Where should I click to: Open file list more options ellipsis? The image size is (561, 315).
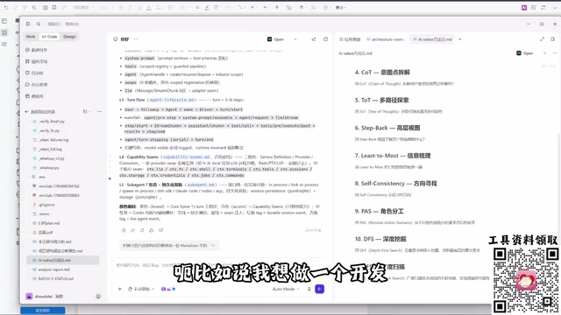click(99, 111)
